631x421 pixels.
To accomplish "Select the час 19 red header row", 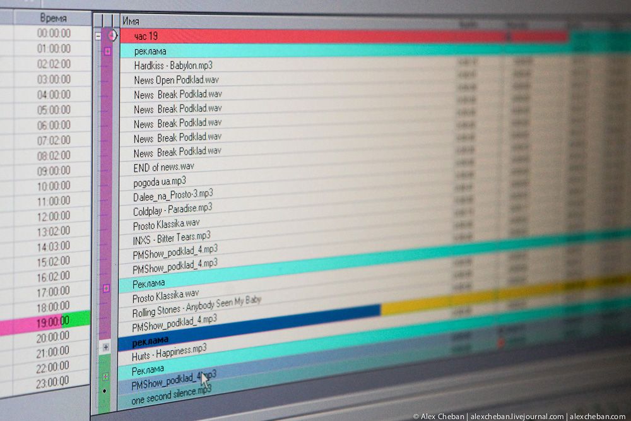I will 344,36.
